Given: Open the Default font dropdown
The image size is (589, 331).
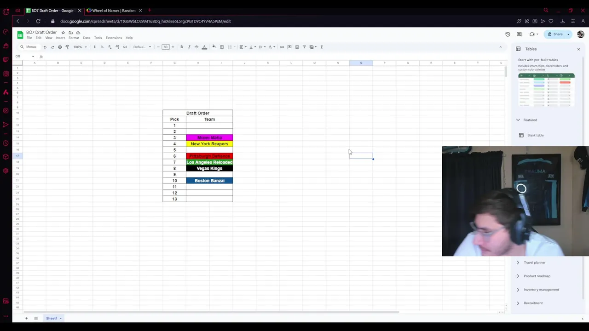Looking at the screenshot, I should 142,47.
